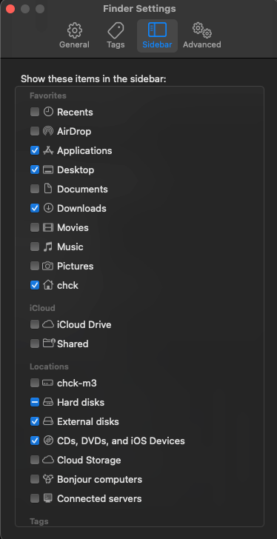Click the External disks drive icon
Image resolution: width=277 pixels, height=539 pixels.
(48, 421)
